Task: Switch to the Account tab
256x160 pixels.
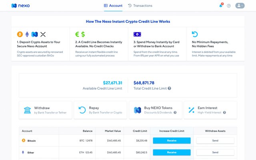Action: click(113, 6)
